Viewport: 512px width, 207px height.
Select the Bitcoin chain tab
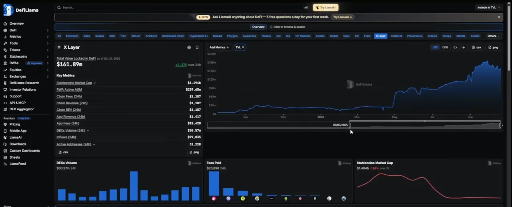click(x=136, y=36)
